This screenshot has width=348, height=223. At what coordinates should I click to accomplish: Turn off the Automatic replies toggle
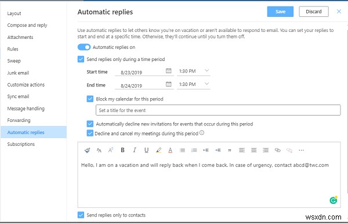click(84, 47)
